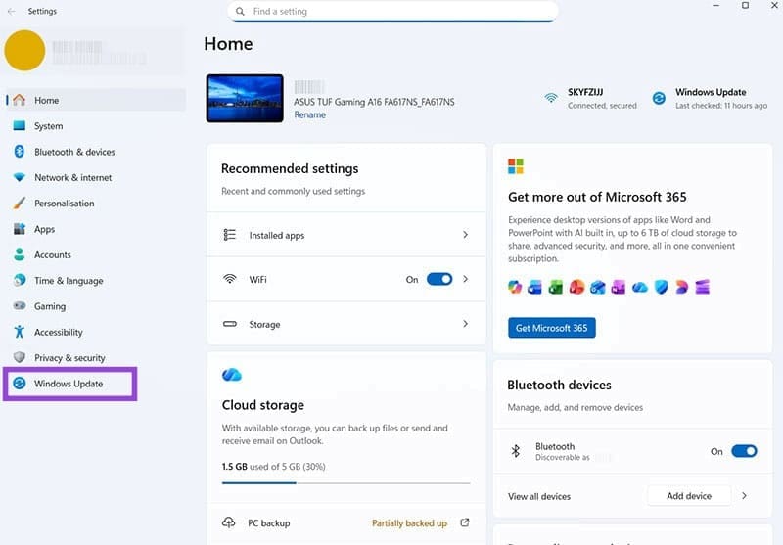783x545 pixels.
Task: Select Home in the sidebar
Action: (96, 100)
